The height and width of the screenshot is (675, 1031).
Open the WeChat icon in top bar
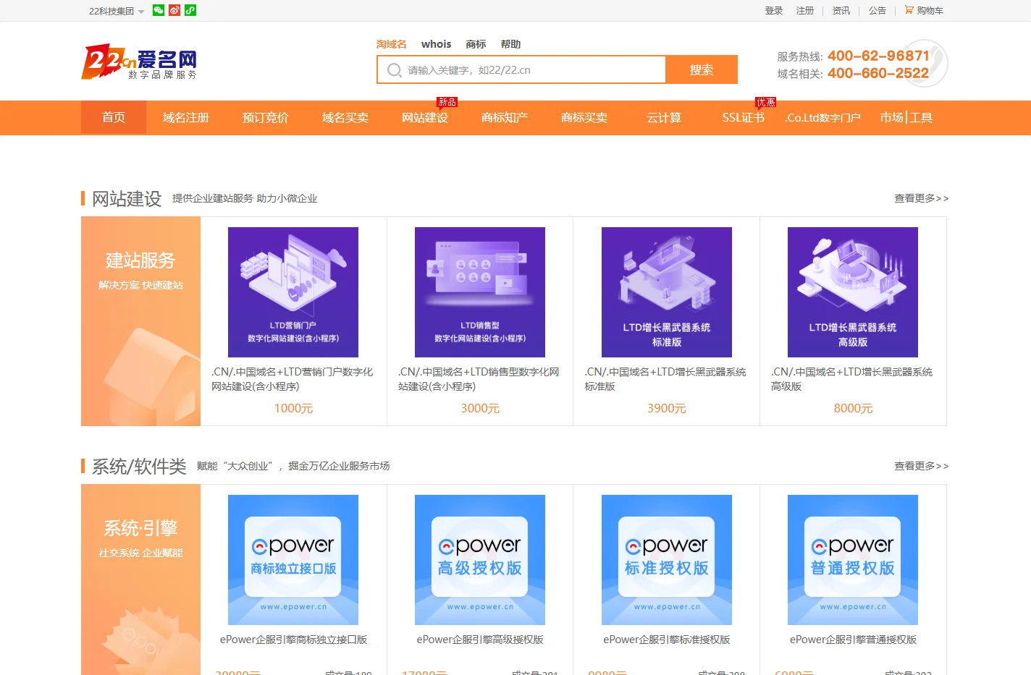click(x=159, y=10)
